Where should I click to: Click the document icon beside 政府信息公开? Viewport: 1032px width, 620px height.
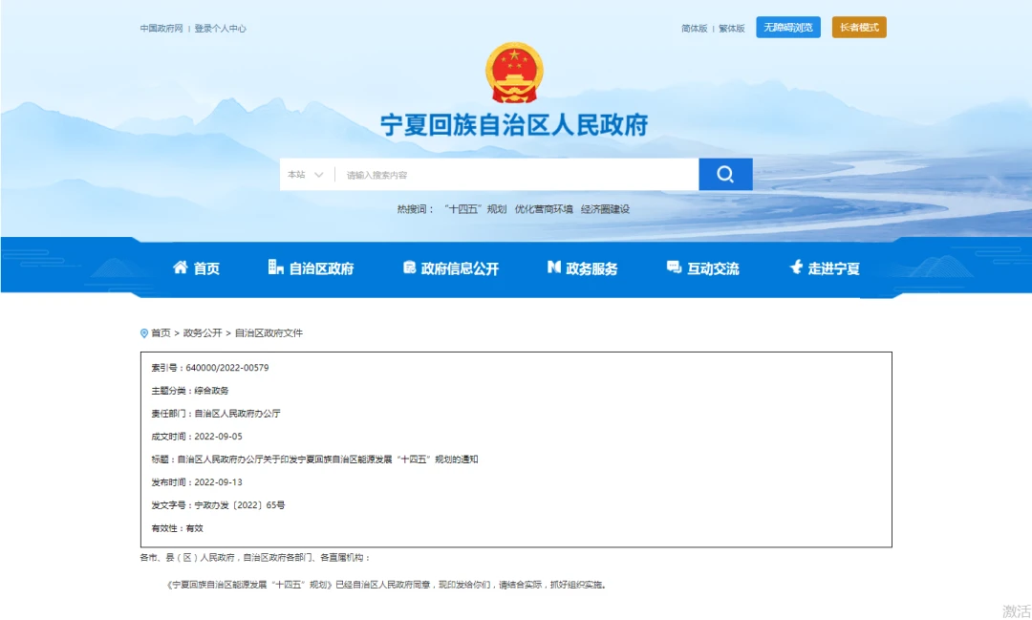pos(409,268)
